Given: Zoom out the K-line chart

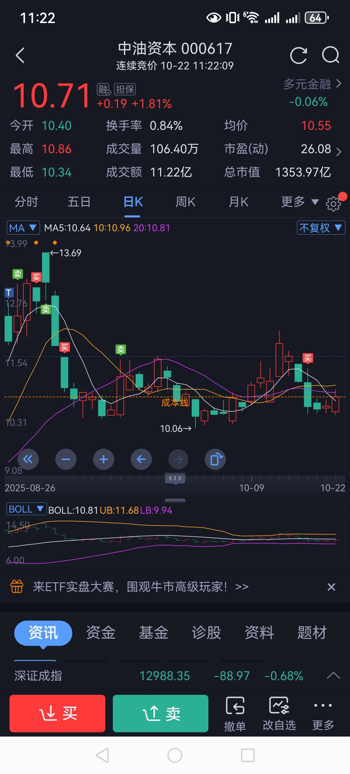Looking at the screenshot, I should tap(66, 459).
